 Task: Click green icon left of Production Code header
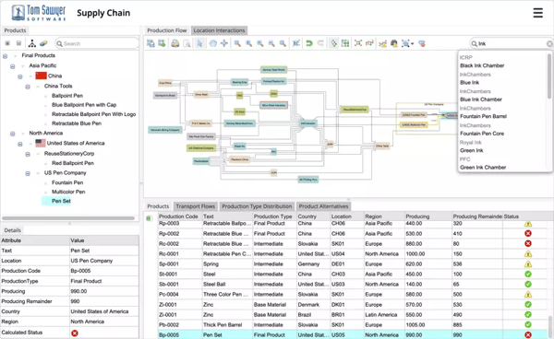[149, 218]
